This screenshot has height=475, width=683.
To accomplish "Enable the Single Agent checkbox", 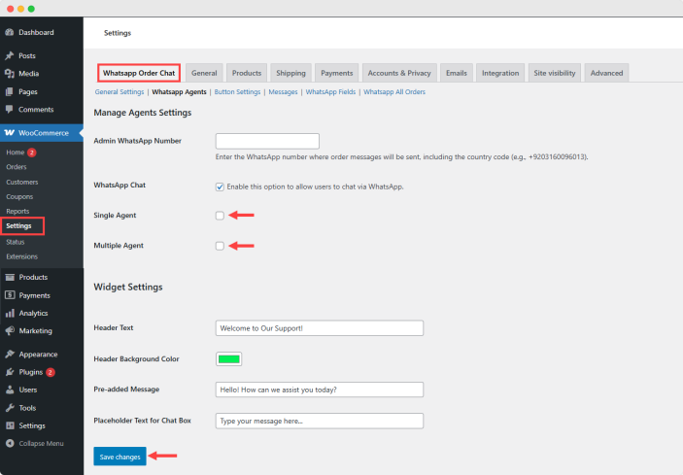I will click(220, 216).
